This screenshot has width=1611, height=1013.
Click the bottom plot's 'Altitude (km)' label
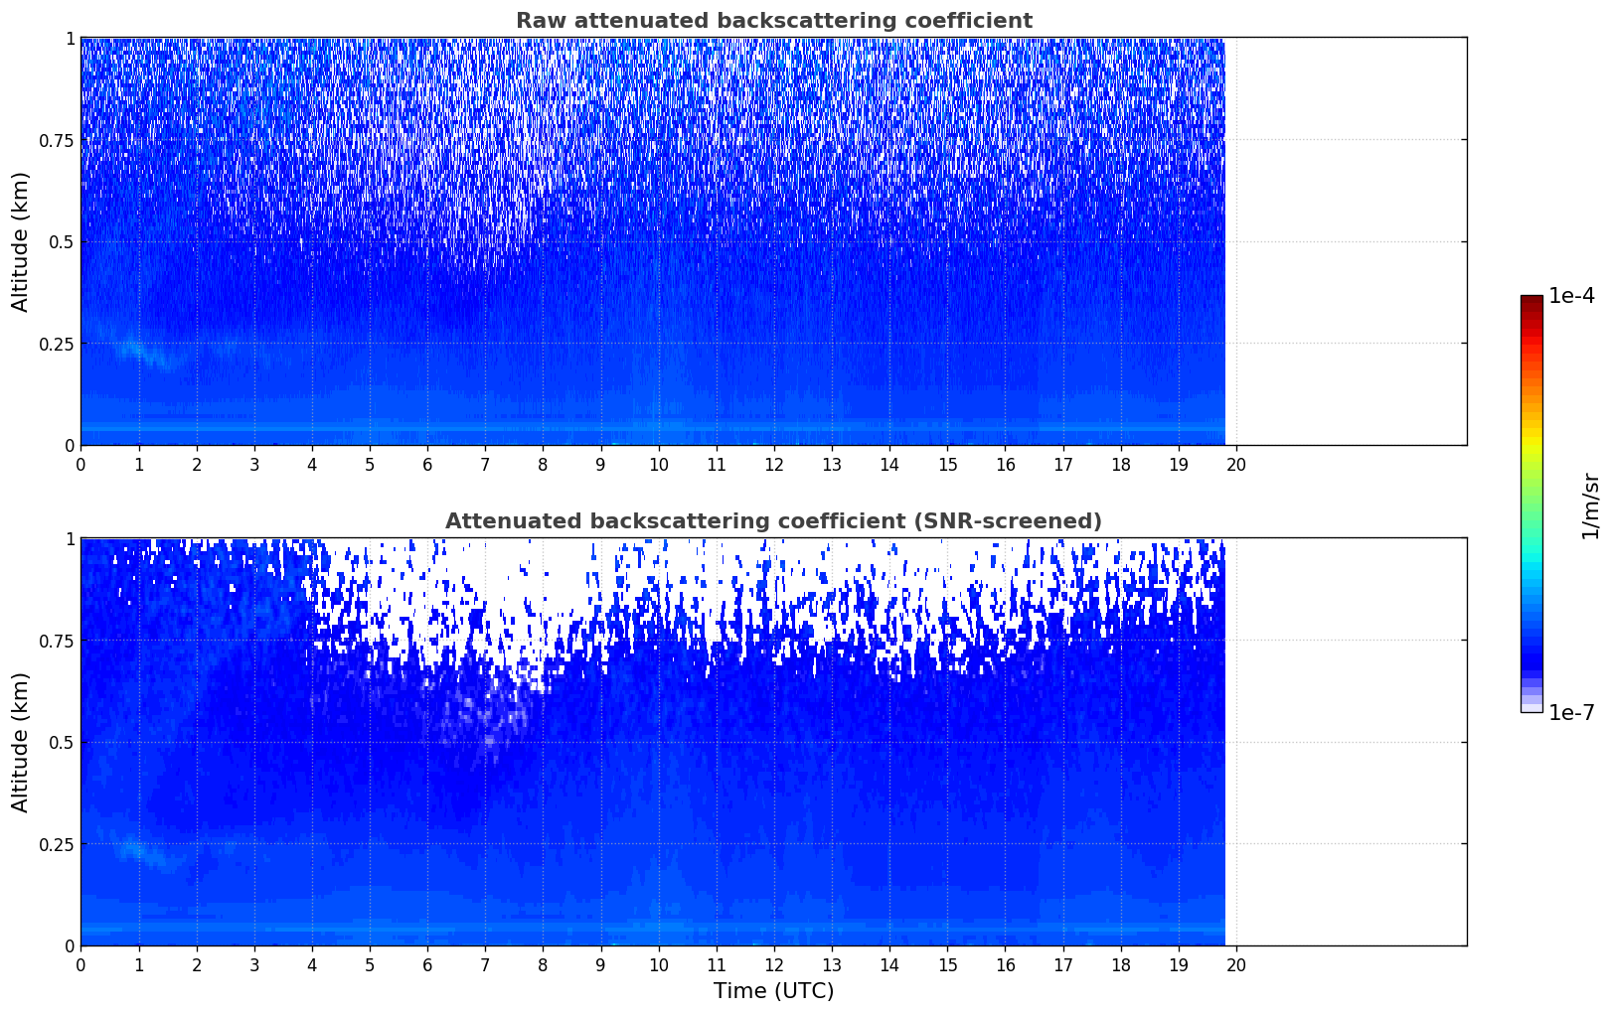(21, 742)
